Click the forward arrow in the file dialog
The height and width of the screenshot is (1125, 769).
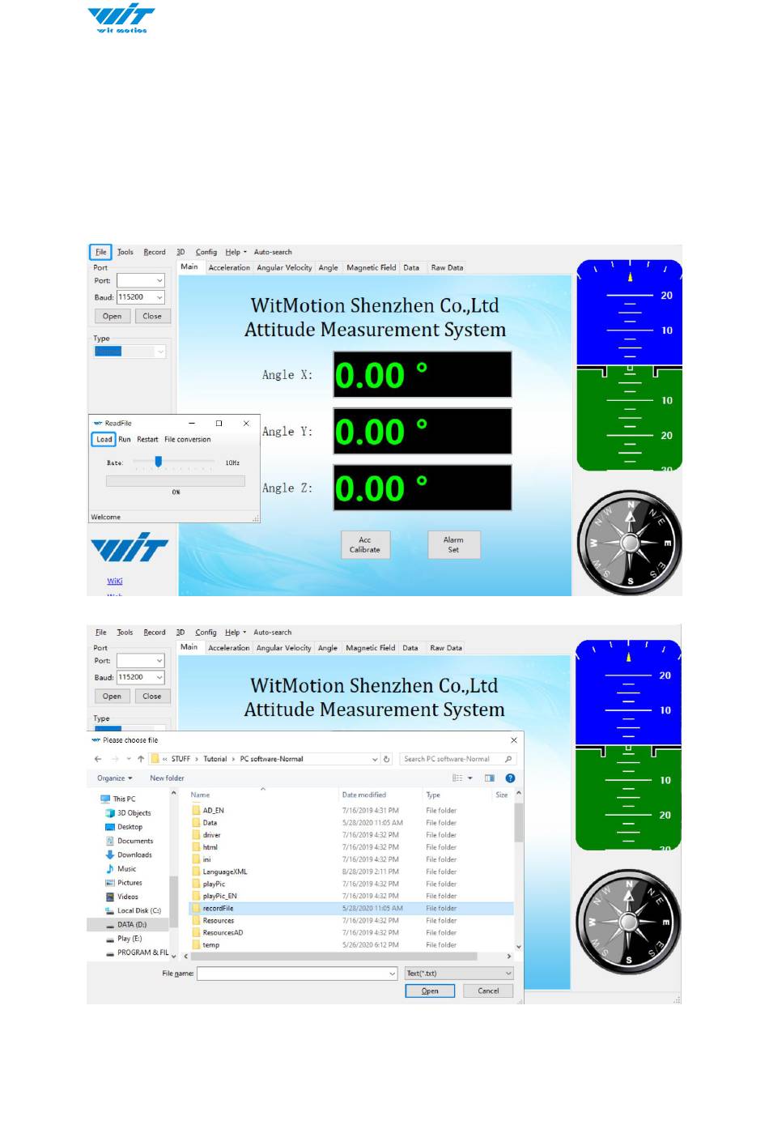click(x=115, y=759)
